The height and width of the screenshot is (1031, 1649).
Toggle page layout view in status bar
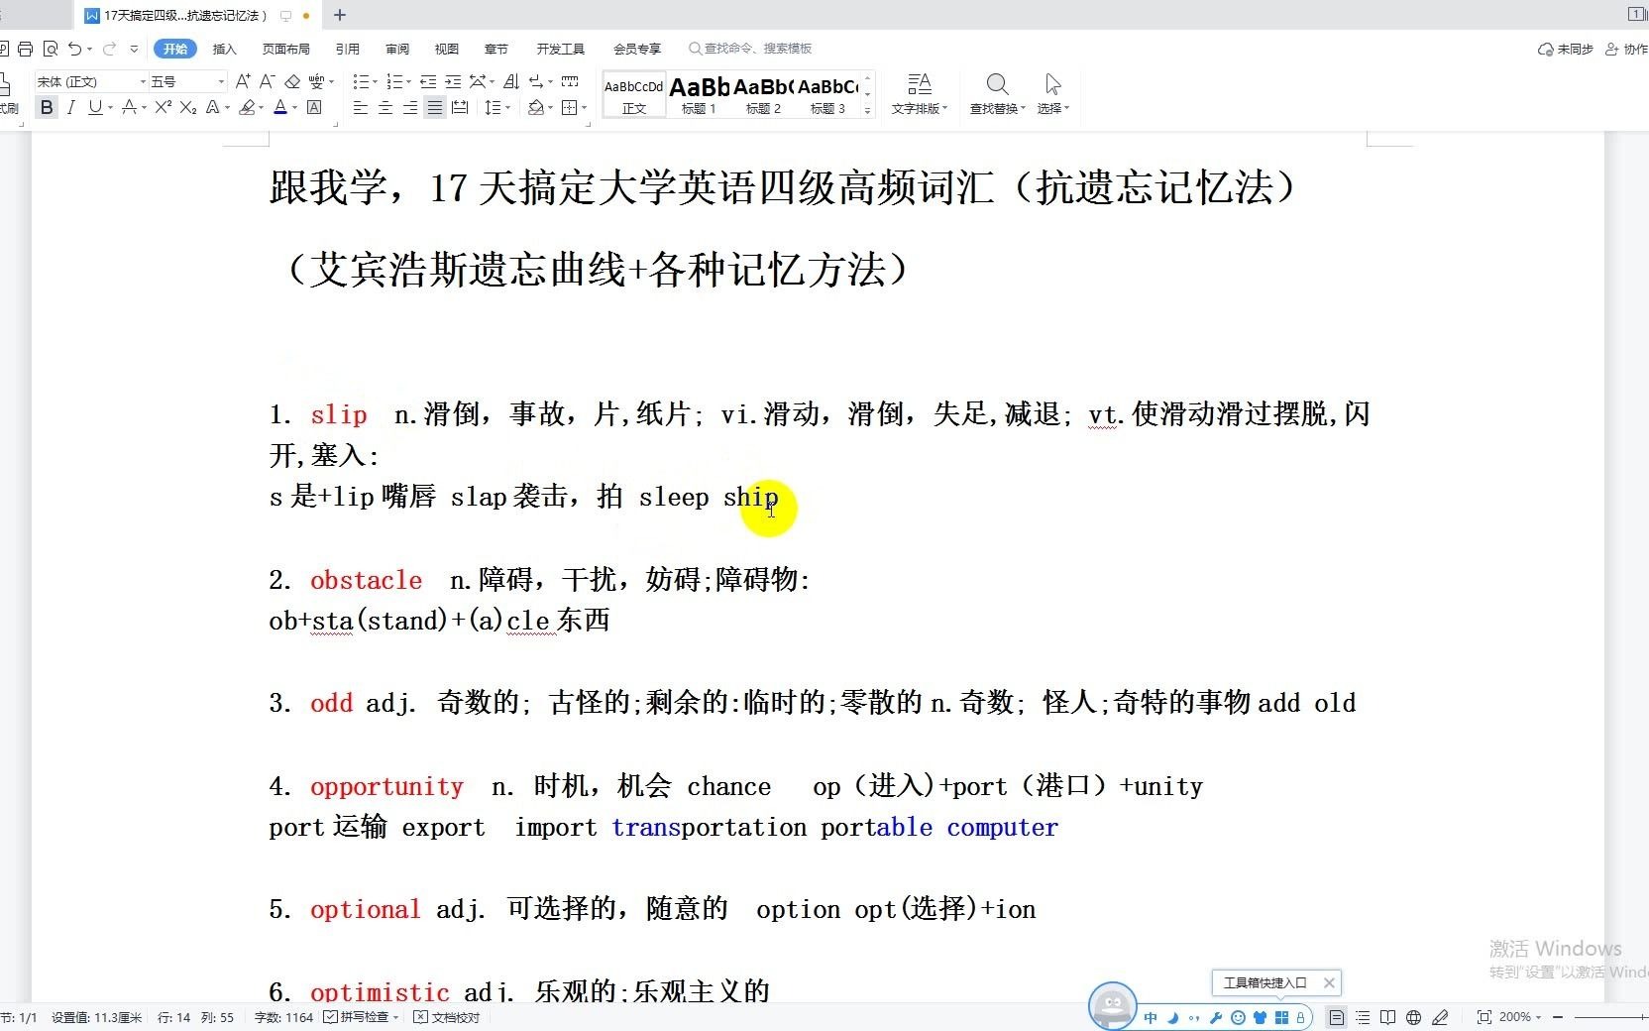click(x=1337, y=1017)
